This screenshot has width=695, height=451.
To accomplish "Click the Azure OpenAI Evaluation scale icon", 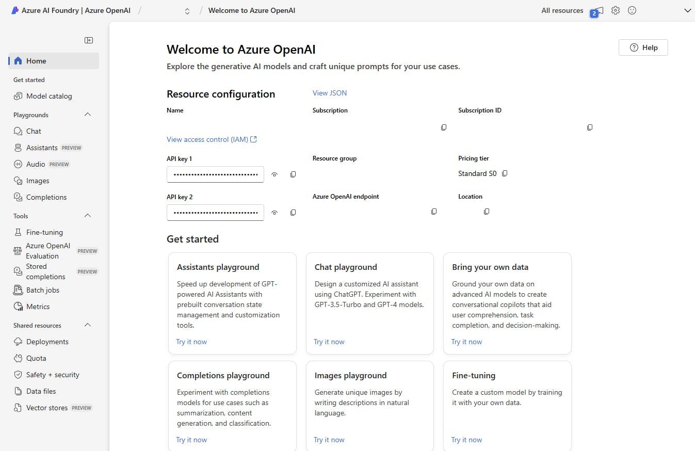I will tap(18, 251).
